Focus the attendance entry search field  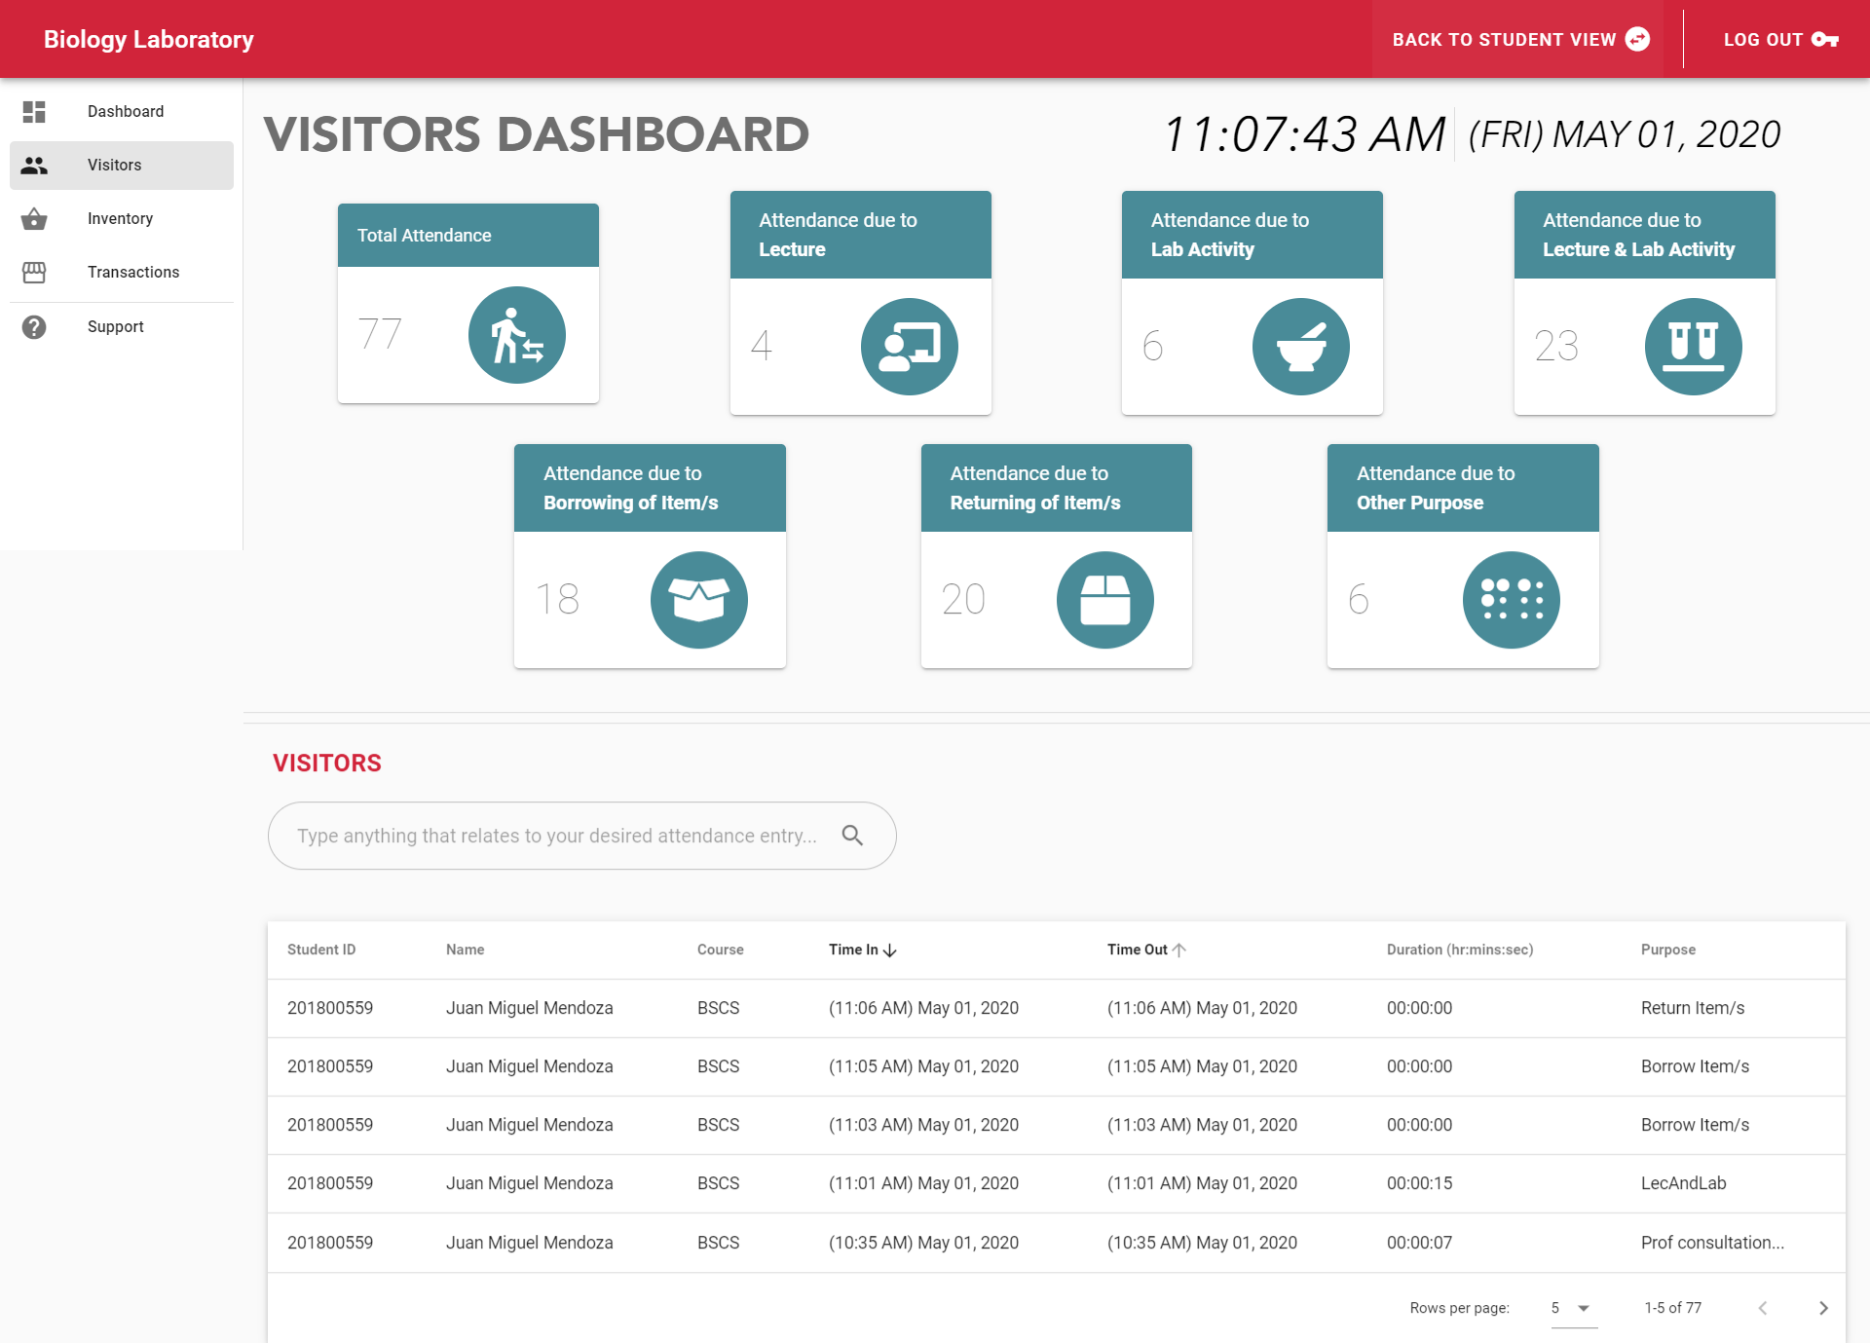[556, 836]
